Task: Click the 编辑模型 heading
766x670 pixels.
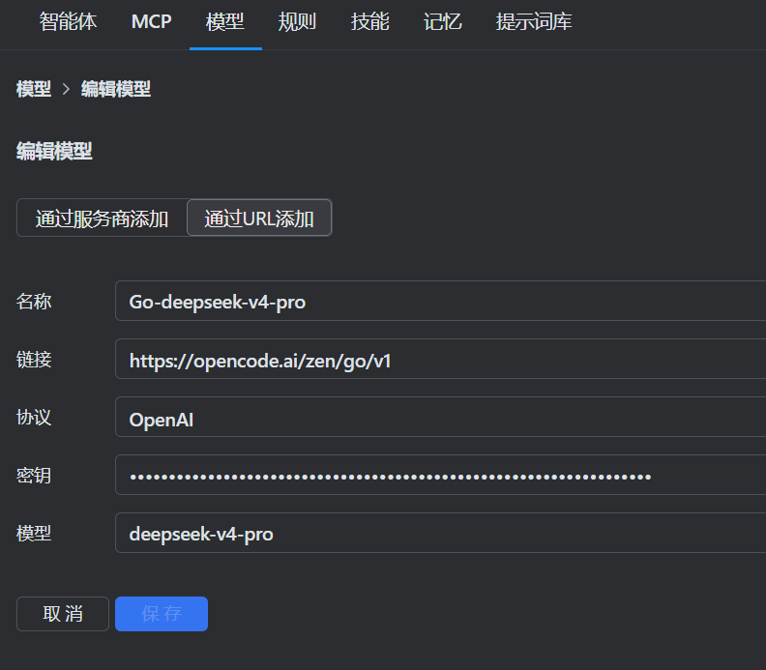Action: coord(54,151)
